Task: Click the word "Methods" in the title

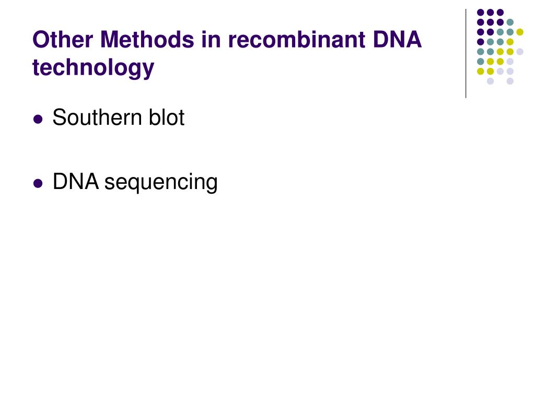Action: click(x=147, y=39)
